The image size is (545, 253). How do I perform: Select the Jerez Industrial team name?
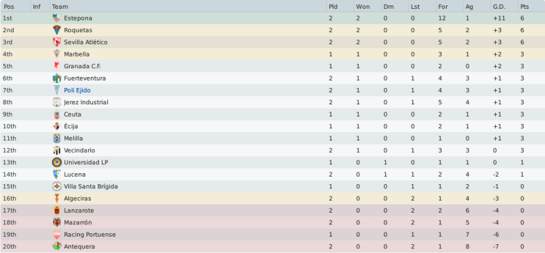point(86,102)
